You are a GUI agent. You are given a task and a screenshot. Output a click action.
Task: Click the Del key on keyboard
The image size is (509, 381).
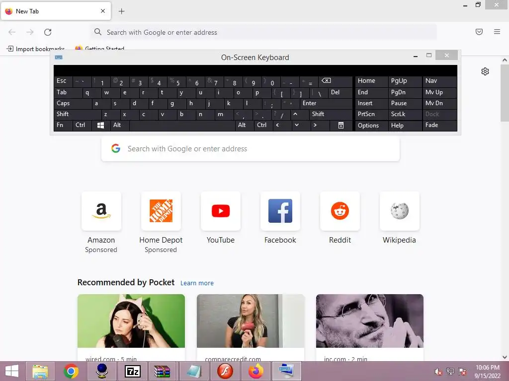(340, 93)
